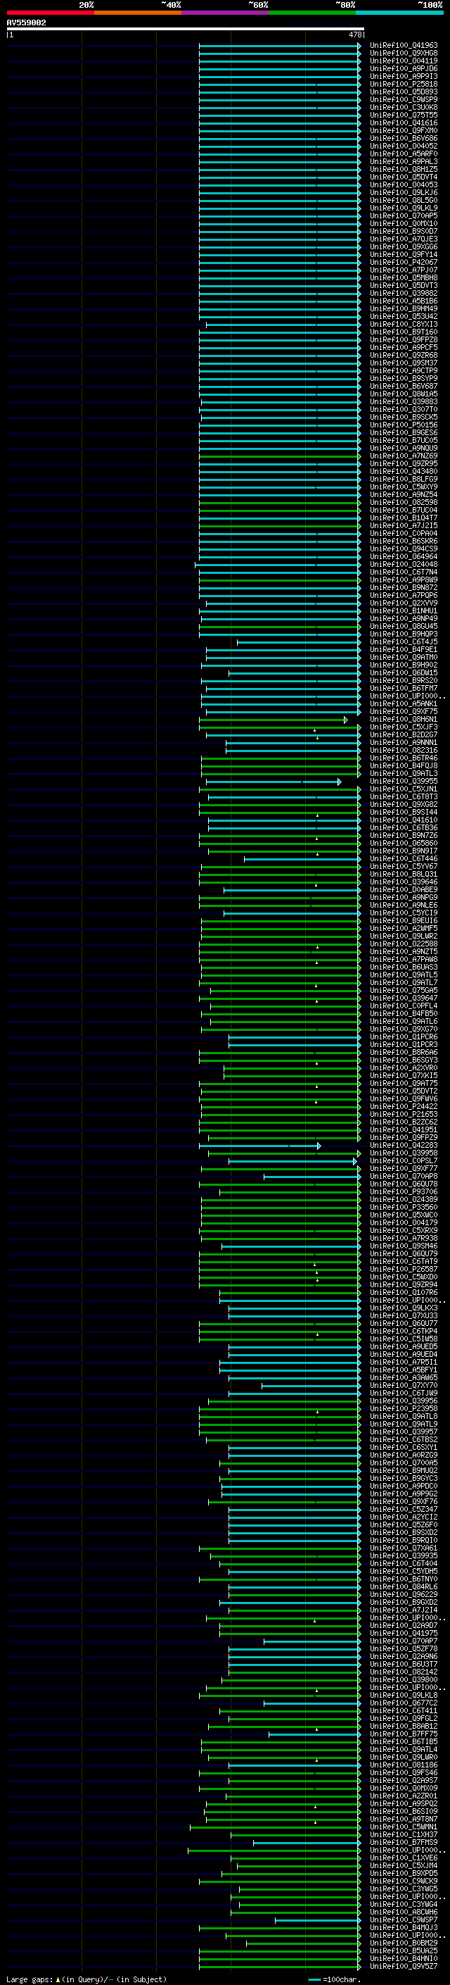
Task: Select the UniRef100_Q41610 label
Action: [x=403, y=820]
